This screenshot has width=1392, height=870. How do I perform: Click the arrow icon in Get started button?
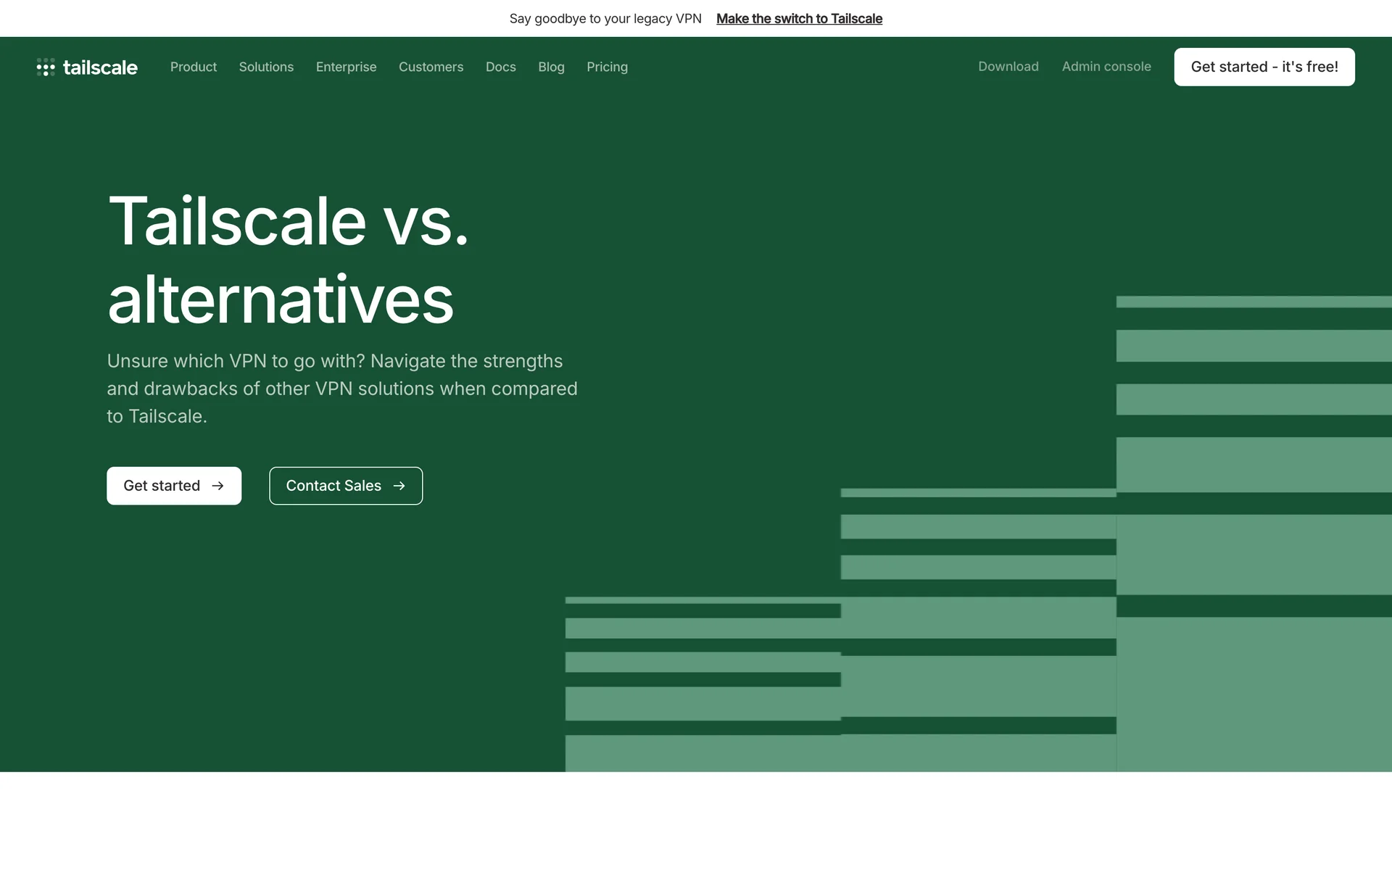click(x=217, y=486)
